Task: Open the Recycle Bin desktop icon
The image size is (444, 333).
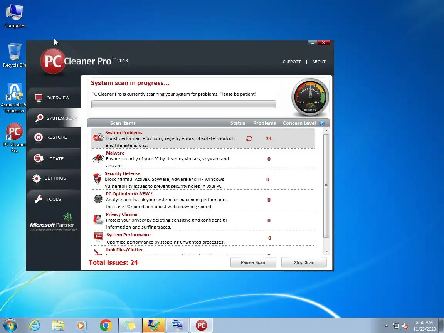Action: point(14,55)
